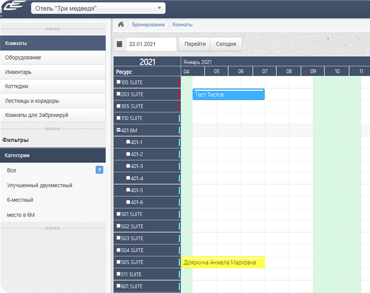
Task: Select the Все category filter
Action: (x=53, y=170)
